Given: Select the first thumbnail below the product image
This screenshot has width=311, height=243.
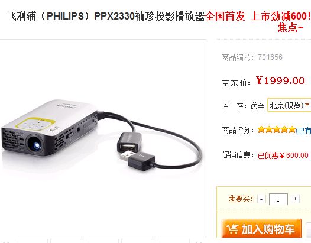Looking at the screenshot, I should (31, 241).
